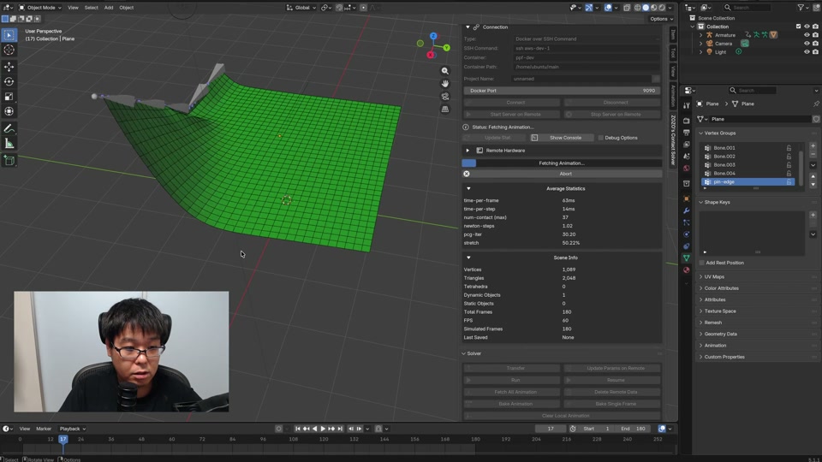Screen dimensions: 822x462
Task: Open the Render properties tab
Action: 687,121
